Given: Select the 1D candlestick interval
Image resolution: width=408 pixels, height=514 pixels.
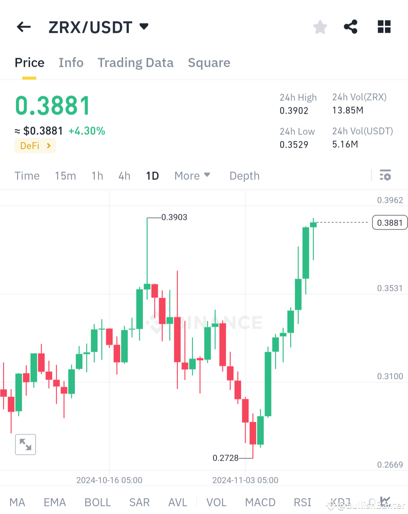Looking at the screenshot, I should pyautogui.click(x=152, y=175).
